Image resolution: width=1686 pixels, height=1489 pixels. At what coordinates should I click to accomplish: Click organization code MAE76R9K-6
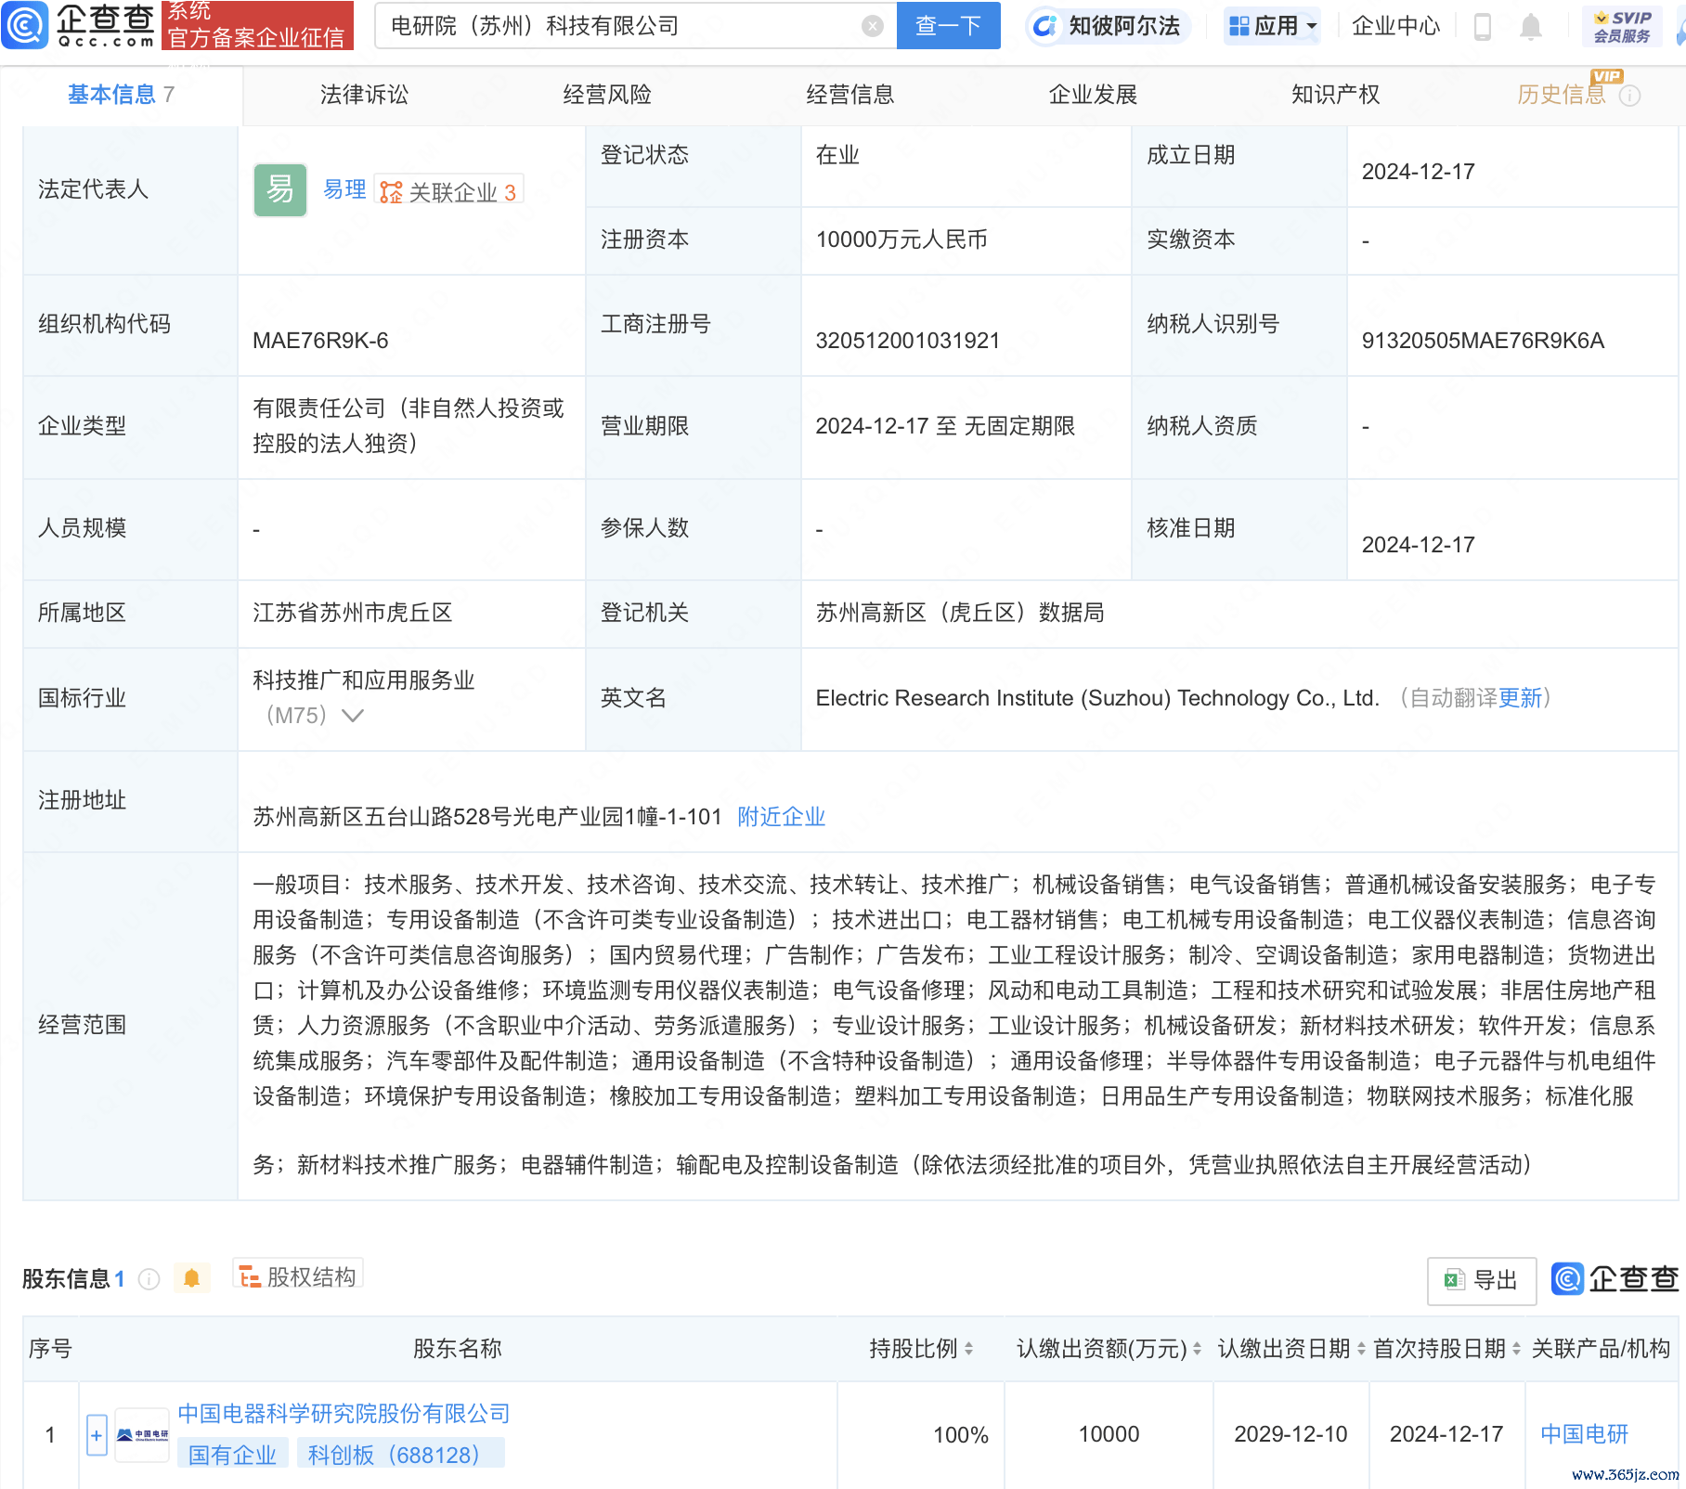[x=320, y=341]
